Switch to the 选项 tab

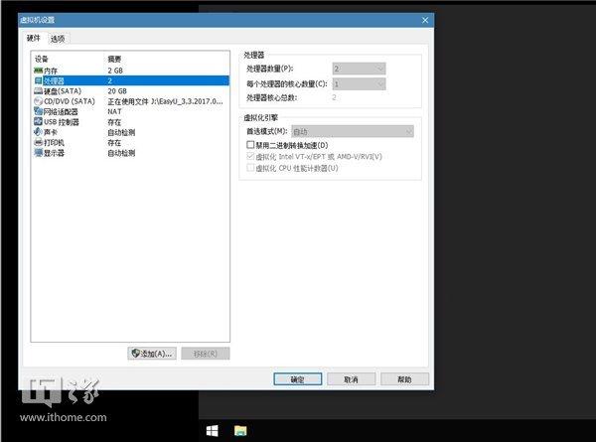58,39
